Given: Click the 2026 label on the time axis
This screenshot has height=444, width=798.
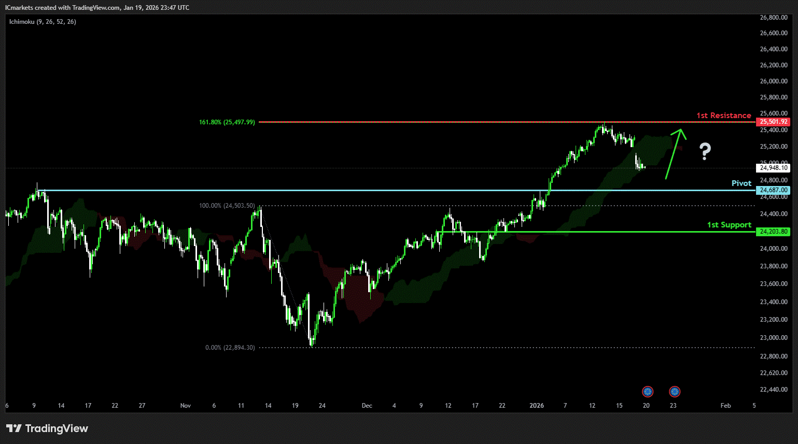Looking at the screenshot, I should pos(537,406).
